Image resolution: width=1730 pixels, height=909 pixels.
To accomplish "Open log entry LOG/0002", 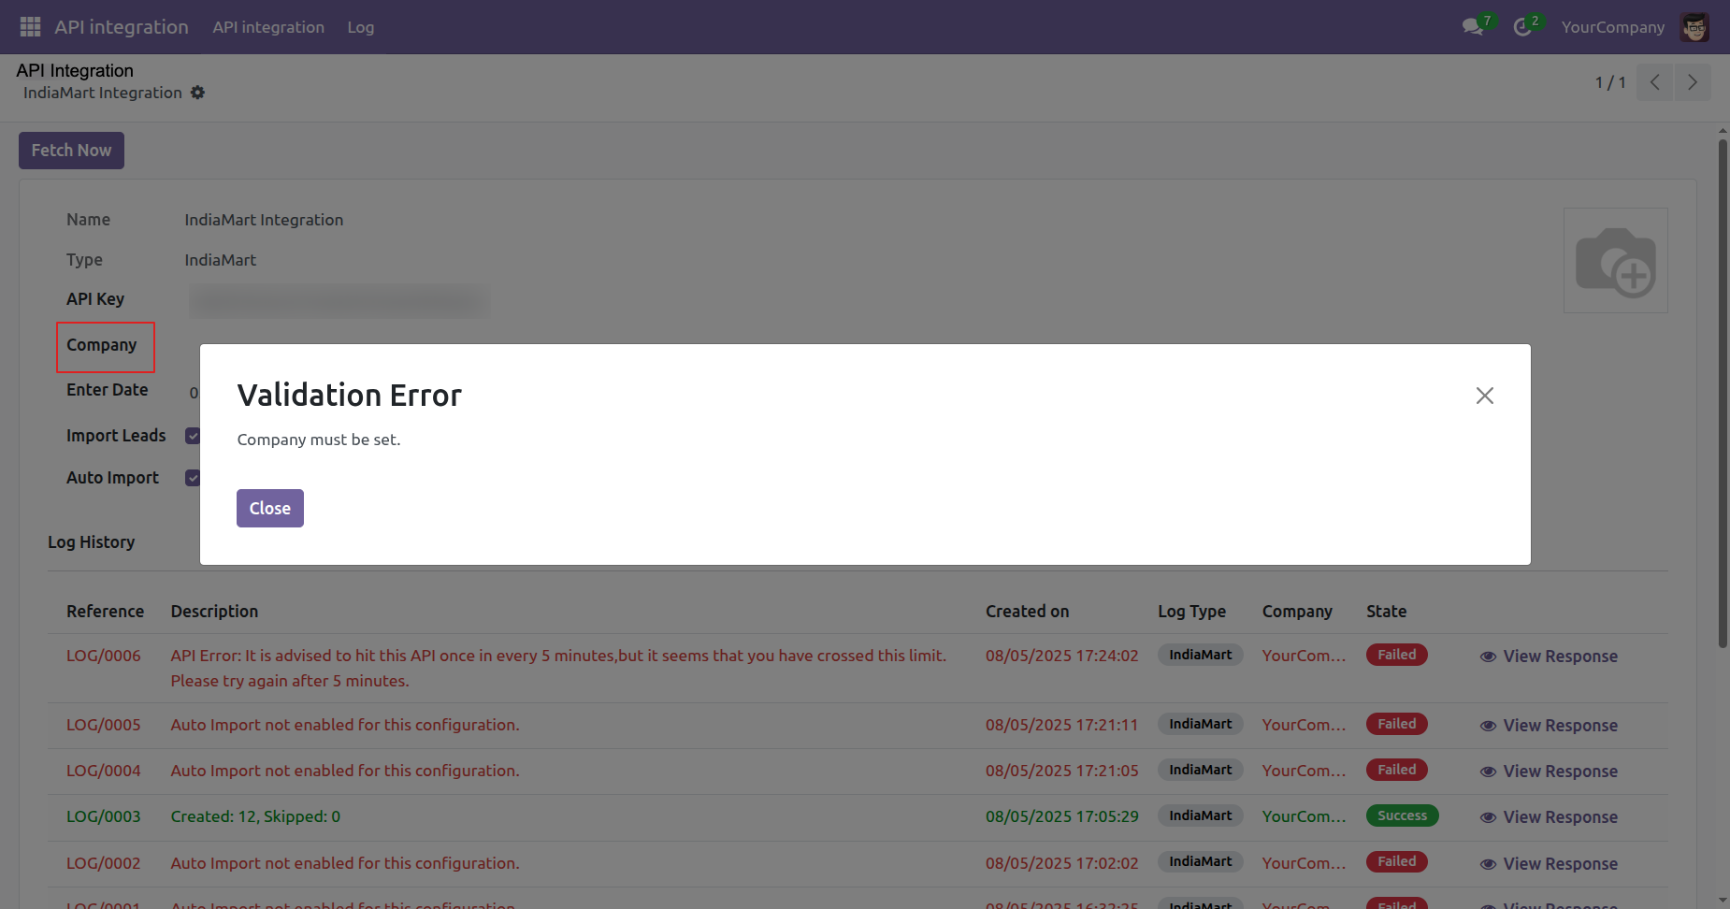I will (104, 863).
